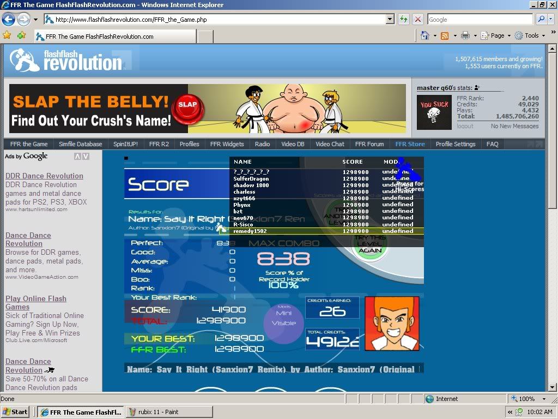This screenshot has width=558, height=419.
Task: Click the RSS feeds icon
Action: pyautogui.click(x=445, y=35)
